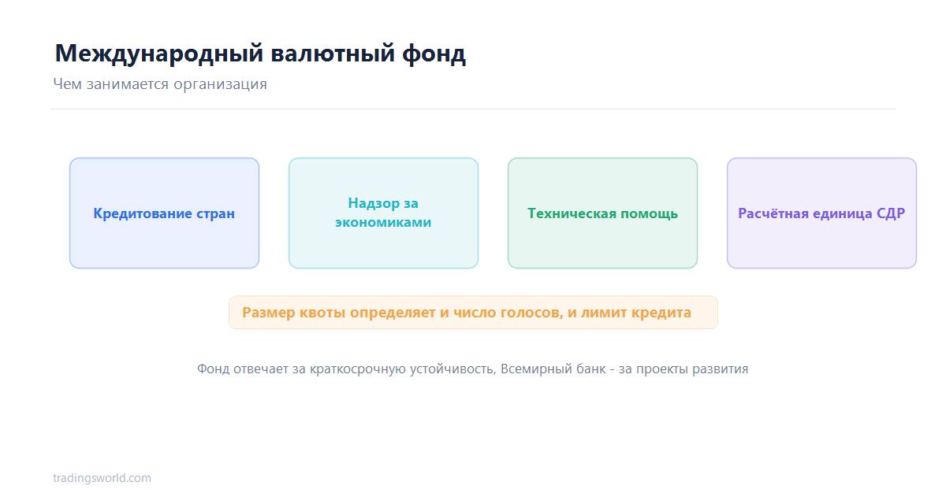Select the word "экономиками" in teal card
946x504 pixels.
(x=383, y=223)
